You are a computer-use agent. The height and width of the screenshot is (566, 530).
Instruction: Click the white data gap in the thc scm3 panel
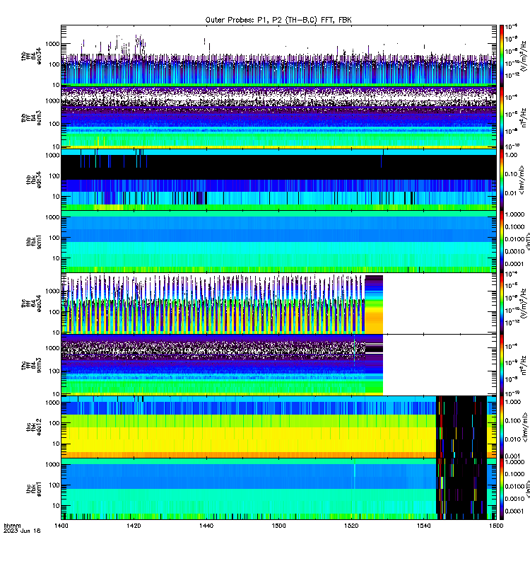tap(440, 365)
